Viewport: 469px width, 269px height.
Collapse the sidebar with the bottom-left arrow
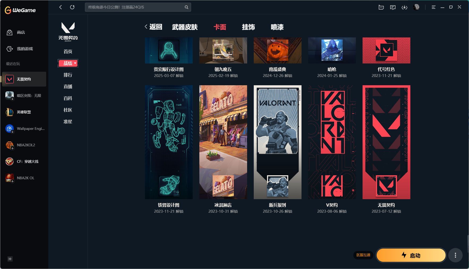pyautogui.click(x=10, y=259)
